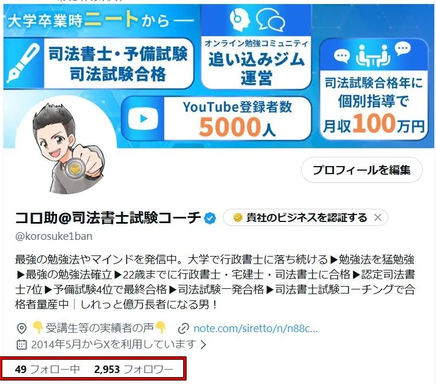Click the @korosuke1ban username handle
The image size is (436, 384).
(54, 236)
